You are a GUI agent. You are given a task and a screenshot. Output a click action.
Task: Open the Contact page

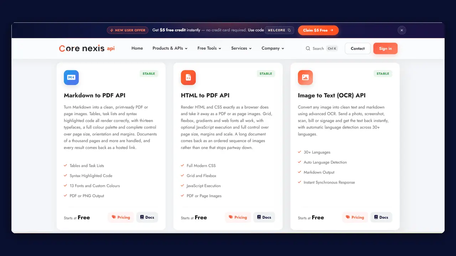[358, 48]
